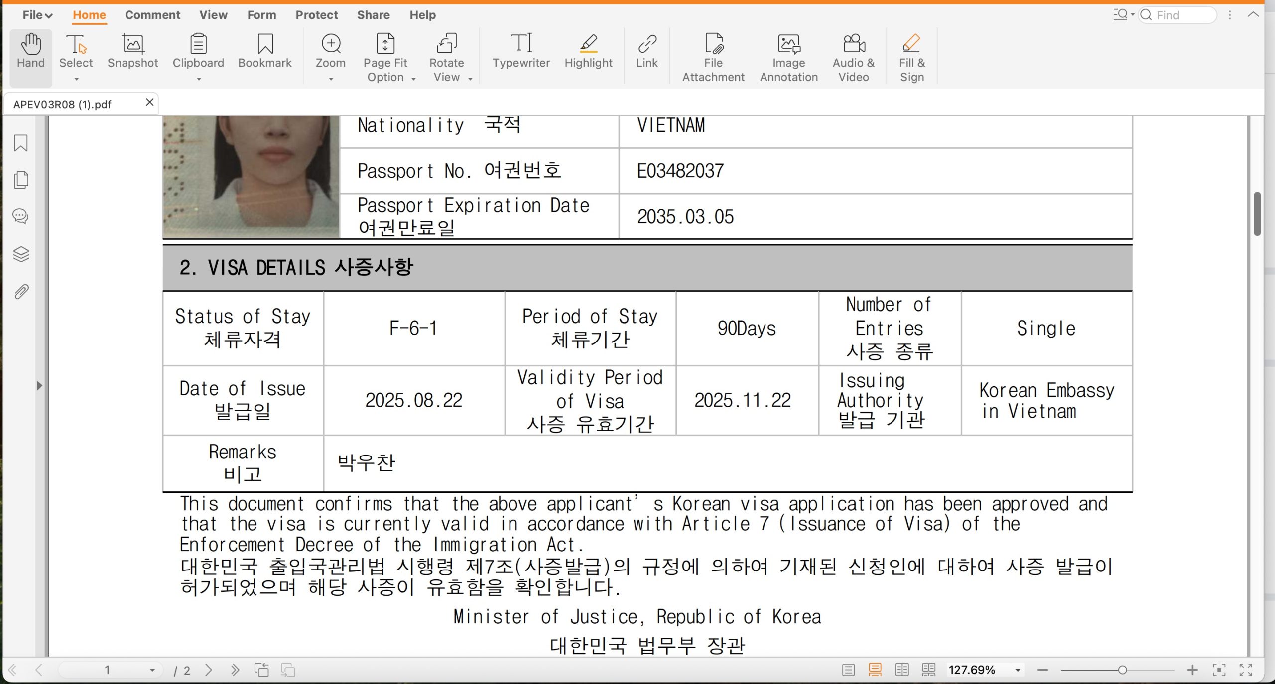Open the File menu dropdown
This screenshot has width=1275, height=684.
pyautogui.click(x=37, y=15)
